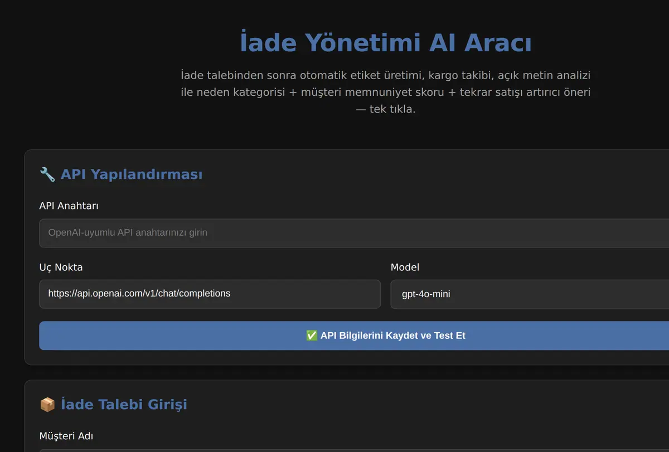Click the Müşteri Adı label
The image size is (669, 452).
[x=66, y=435]
